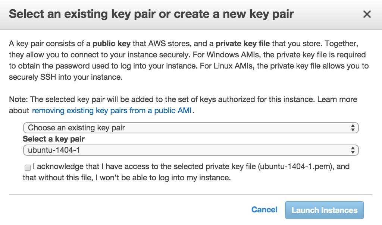The width and height of the screenshot is (382, 225).
Task: Close the key pair dialog with X
Action: [367, 15]
